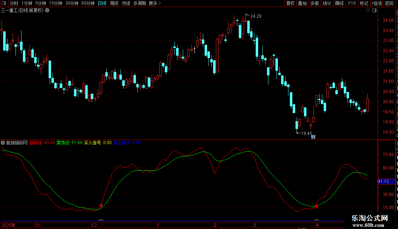398x229 pixels.
Task: Click the 震荡线 51.69 indicator value
Action: [x=69, y=143]
